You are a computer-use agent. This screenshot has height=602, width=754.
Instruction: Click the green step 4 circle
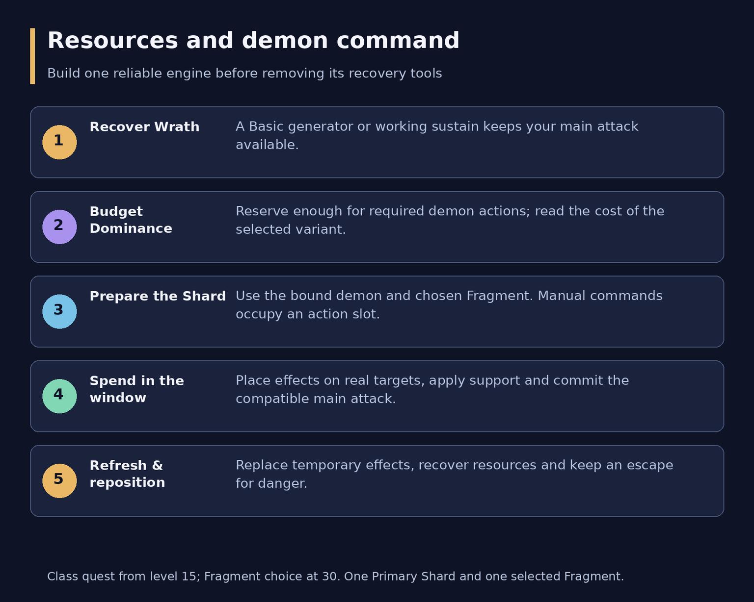click(x=59, y=396)
